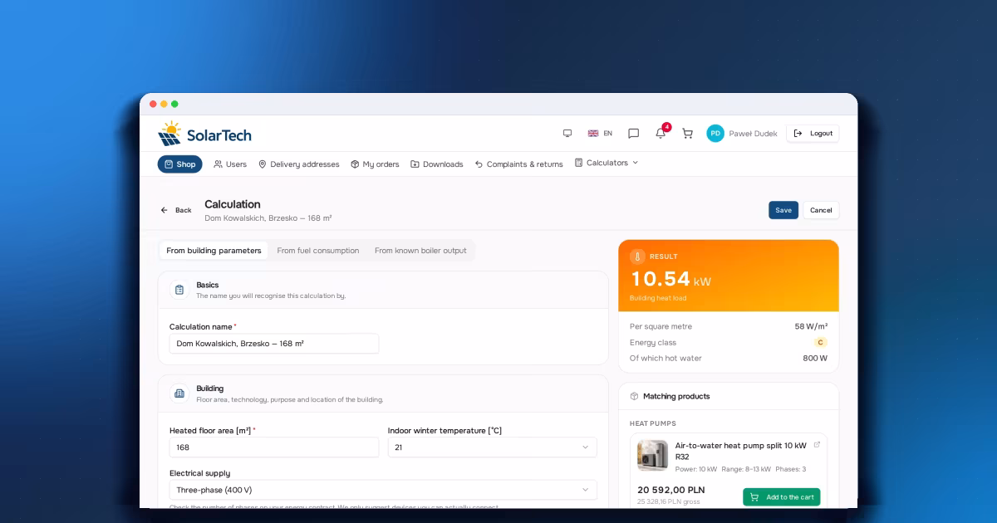The height and width of the screenshot is (523, 997).
Task: Click the thermometer Result icon
Action: click(638, 257)
